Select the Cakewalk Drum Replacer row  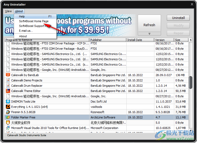[x=96, y=86]
